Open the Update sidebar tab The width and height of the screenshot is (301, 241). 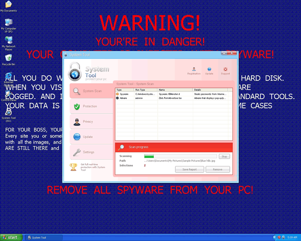coord(92,137)
